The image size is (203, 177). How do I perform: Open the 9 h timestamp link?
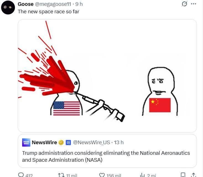click(x=79, y=4)
